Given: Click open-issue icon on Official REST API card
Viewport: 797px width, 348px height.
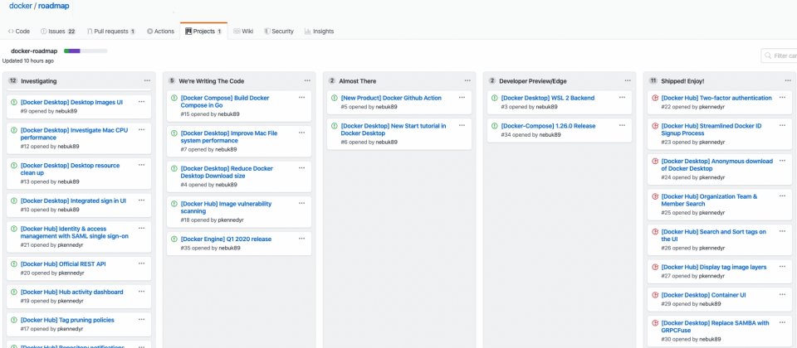Looking at the screenshot, I should pyautogui.click(x=14, y=264).
